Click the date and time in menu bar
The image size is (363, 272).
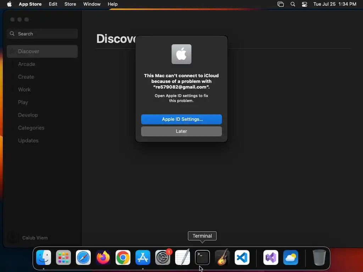pos(335,4)
